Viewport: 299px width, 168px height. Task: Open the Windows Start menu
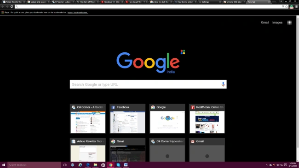(4, 165)
